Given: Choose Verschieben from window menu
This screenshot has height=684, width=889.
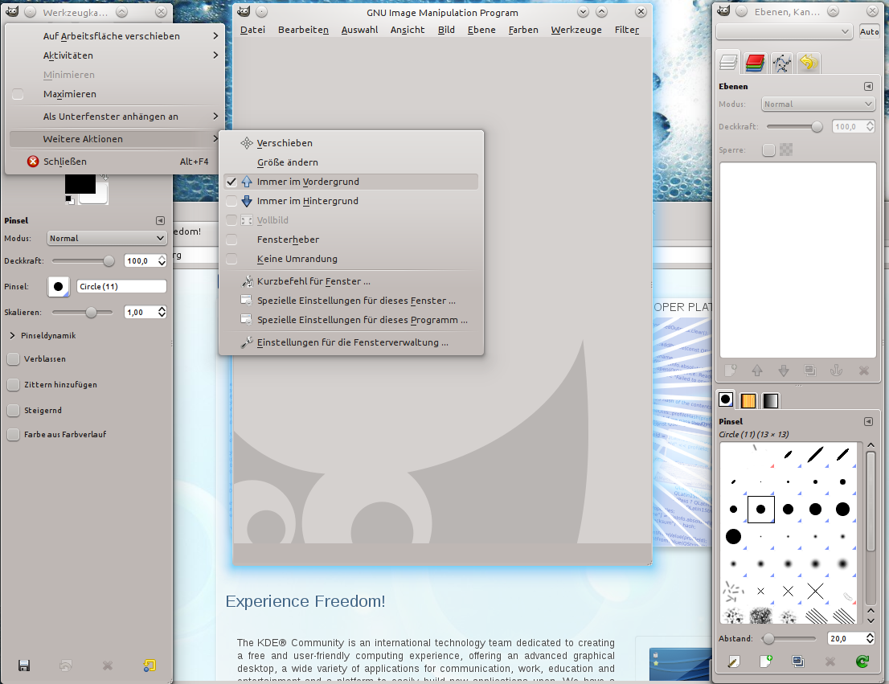Looking at the screenshot, I should point(351,143).
